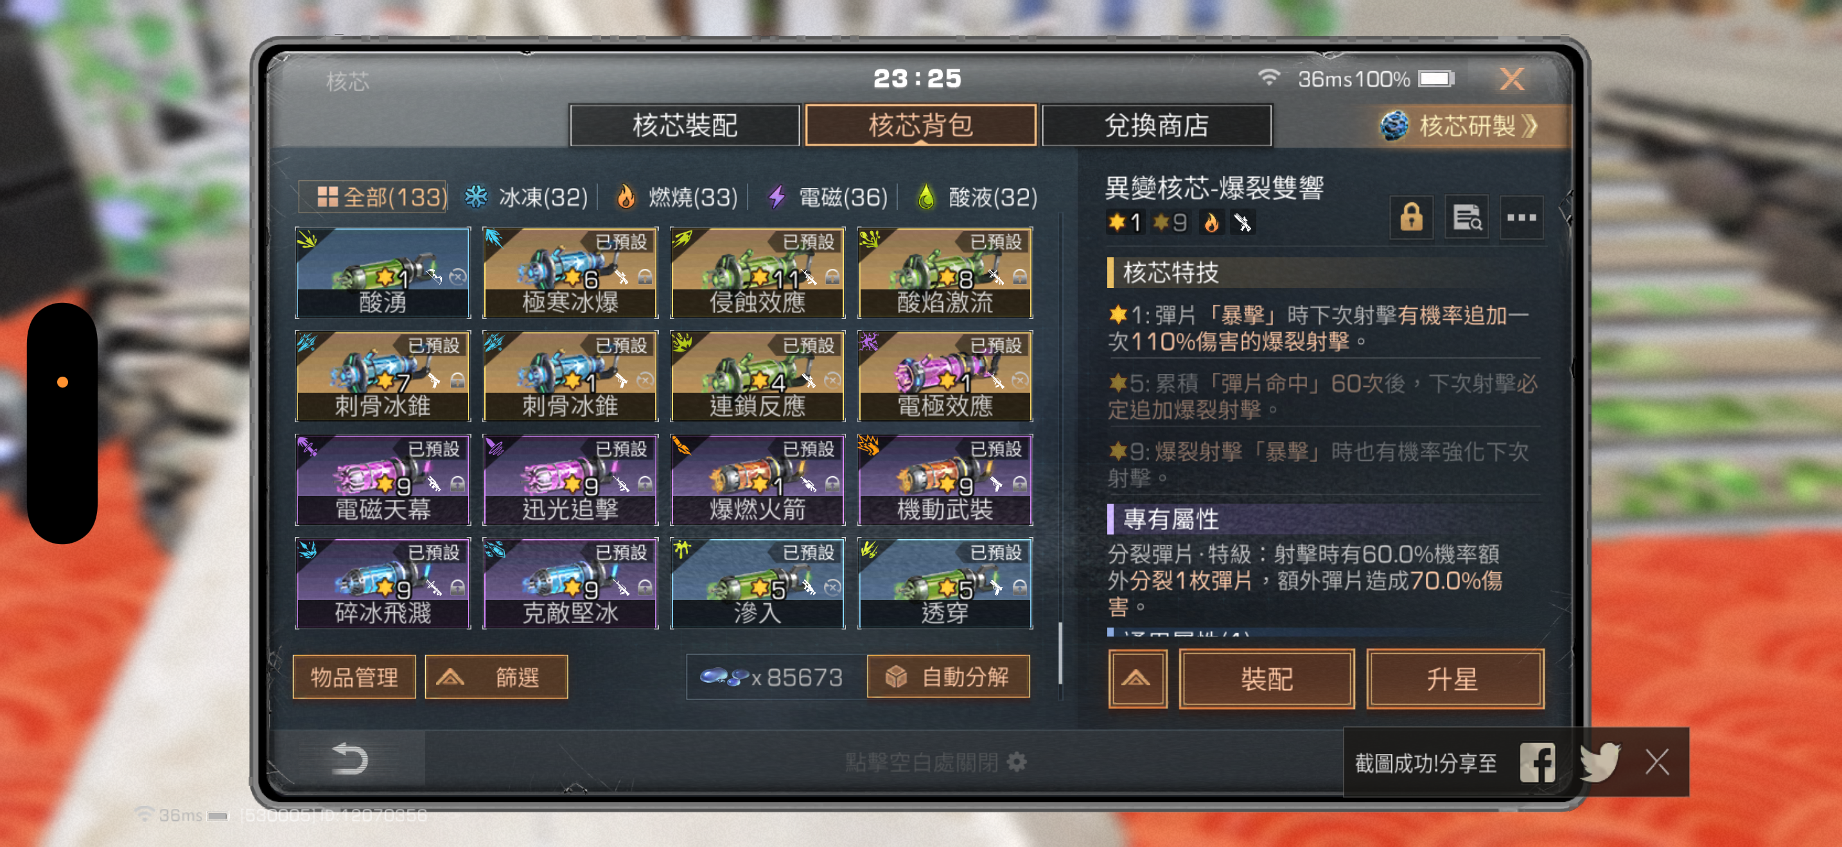Image resolution: width=1842 pixels, height=847 pixels.
Task: Toggle the lock icon for 爆裂雙響 core
Action: pyautogui.click(x=1411, y=218)
